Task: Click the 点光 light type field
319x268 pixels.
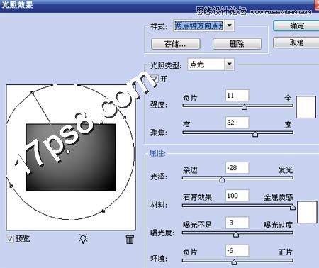Action: [206, 65]
